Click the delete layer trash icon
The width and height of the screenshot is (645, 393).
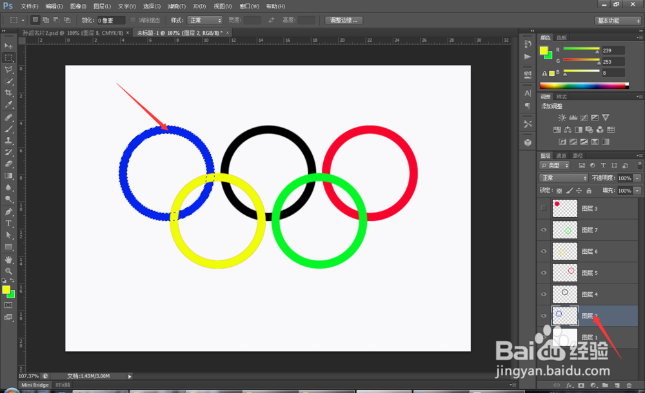[628, 385]
